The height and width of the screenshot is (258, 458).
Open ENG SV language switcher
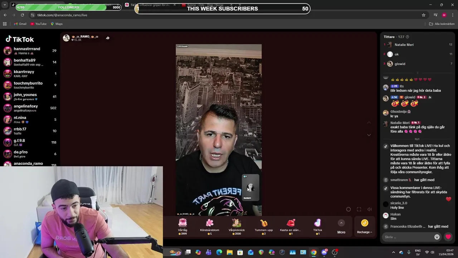click(x=418, y=252)
